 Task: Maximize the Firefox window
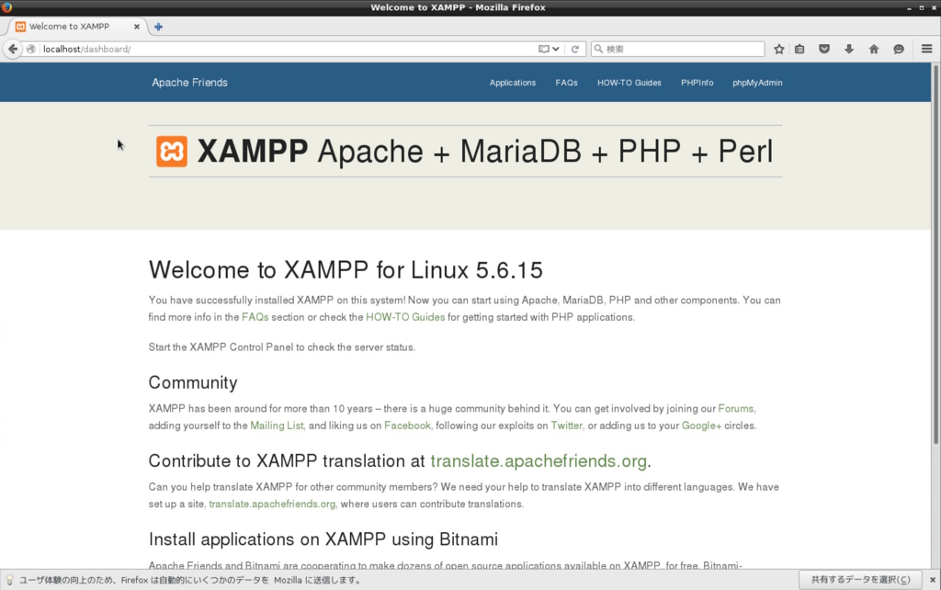pyautogui.click(x=921, y=7)
